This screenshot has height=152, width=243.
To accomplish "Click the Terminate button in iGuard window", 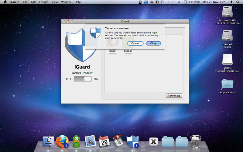I will tap(174, 95).
